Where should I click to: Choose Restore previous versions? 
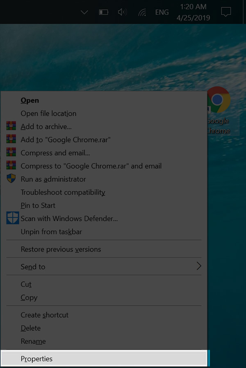pyautogui.click(x=104, y=249)
